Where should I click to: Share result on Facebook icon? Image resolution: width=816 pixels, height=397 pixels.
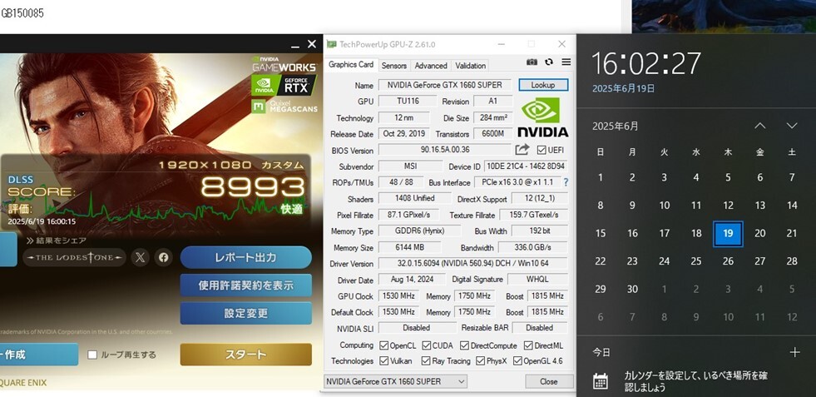pyautogui.click(x=163, y=257)
